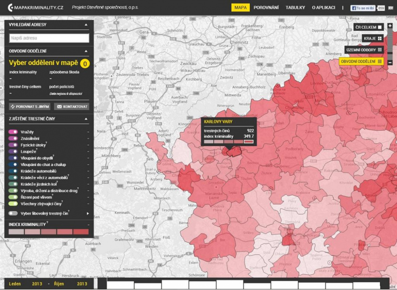Click 'index kriminality' value 349.7 in popup
397x290 pixels.
(x=249, y=136)
